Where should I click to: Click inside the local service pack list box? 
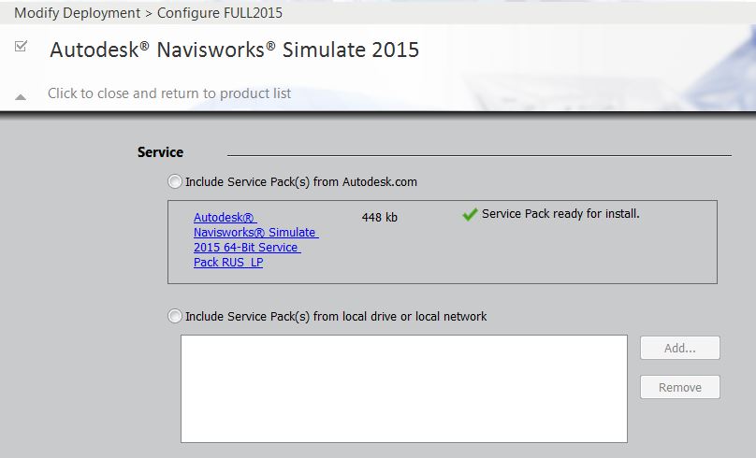[x=404, y=389]
